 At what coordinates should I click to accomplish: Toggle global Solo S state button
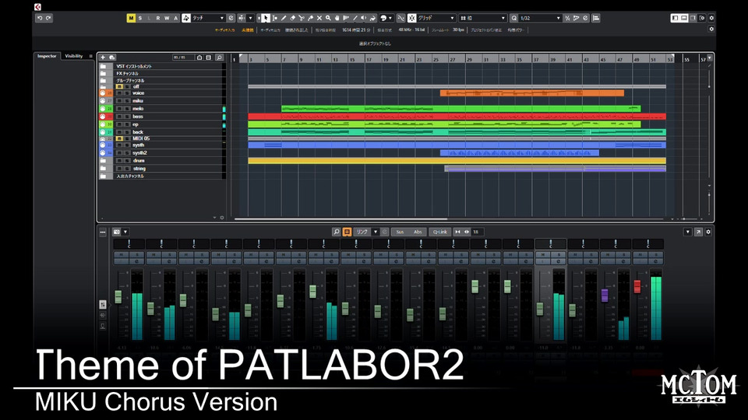coord(139,18)
